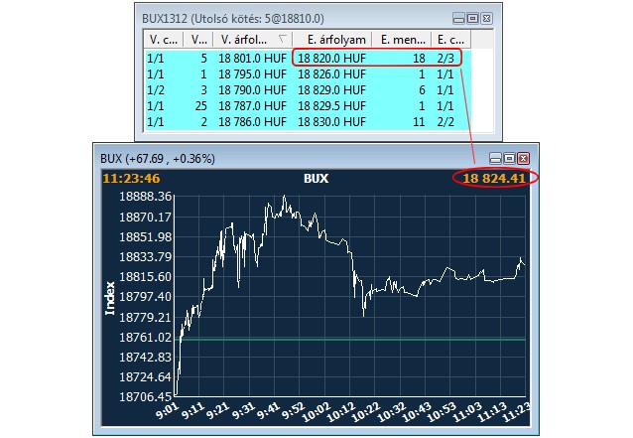Click the 18761.02 axis label
Screen dimensions: 633x438
pos(146,338)
